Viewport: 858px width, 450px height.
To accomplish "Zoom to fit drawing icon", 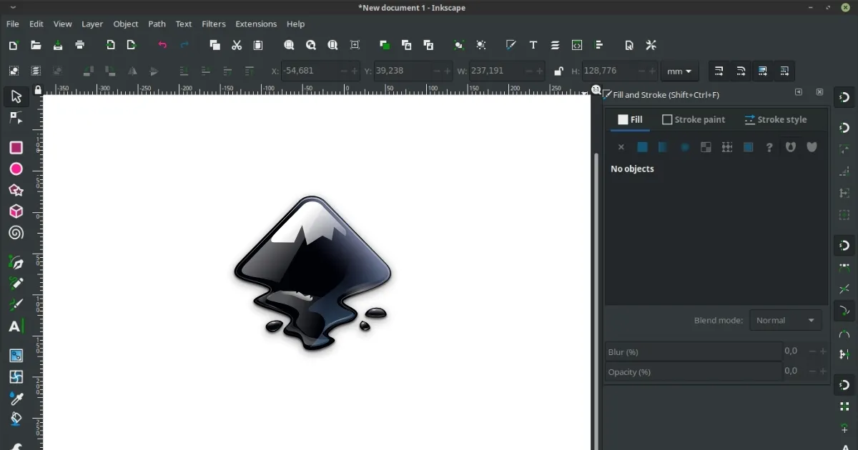I will (x=311, y=45).
